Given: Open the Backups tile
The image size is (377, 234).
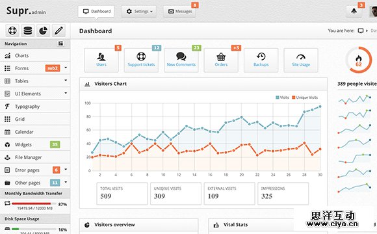Looking at the screenshot, I should tap(261, 60).
